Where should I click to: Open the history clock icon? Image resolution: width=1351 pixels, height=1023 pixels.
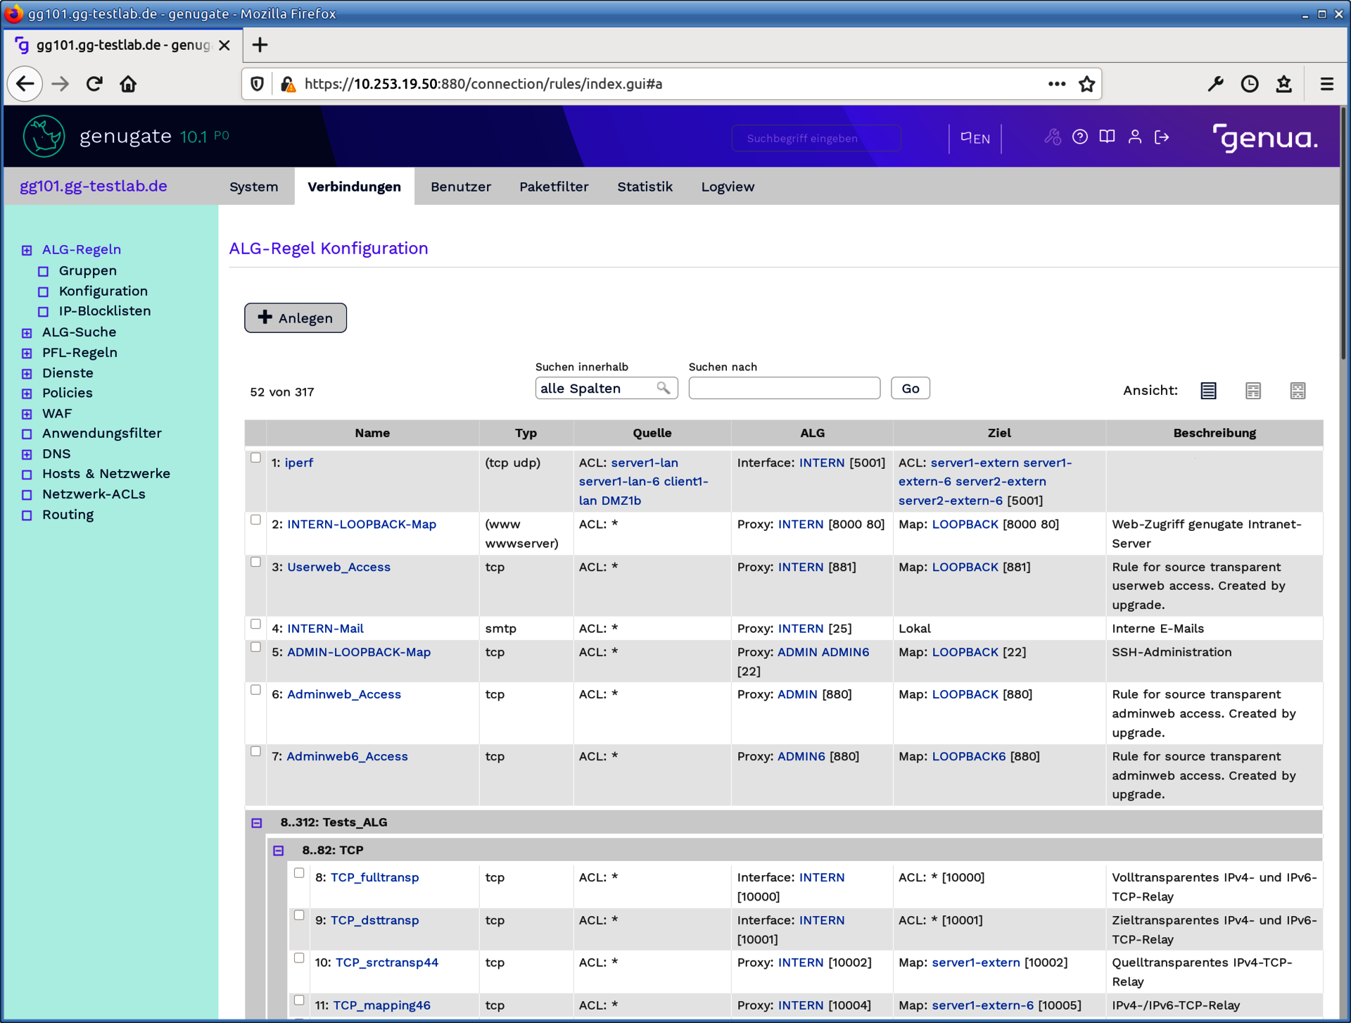(x=1250, y=84)
